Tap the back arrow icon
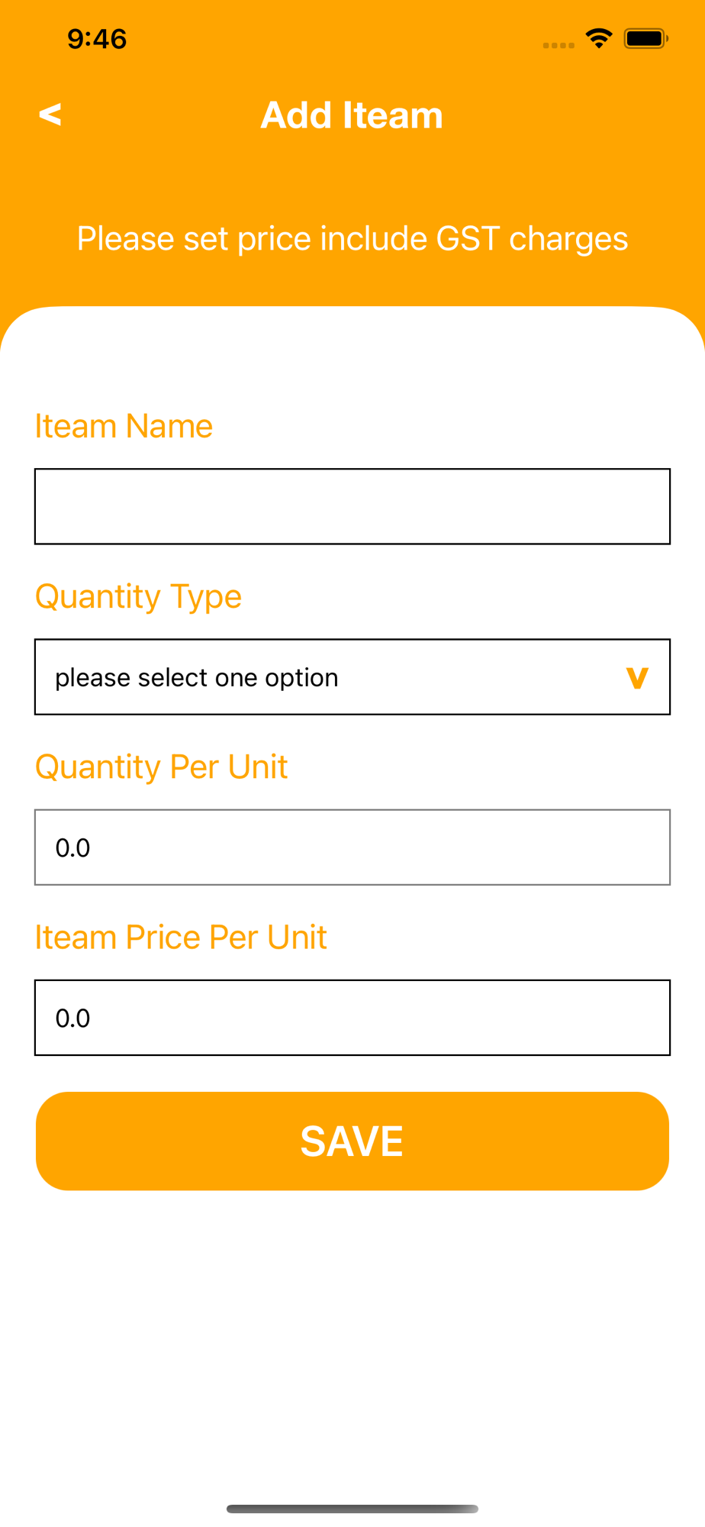705x1527 pixels. click(x=50, y=115)
